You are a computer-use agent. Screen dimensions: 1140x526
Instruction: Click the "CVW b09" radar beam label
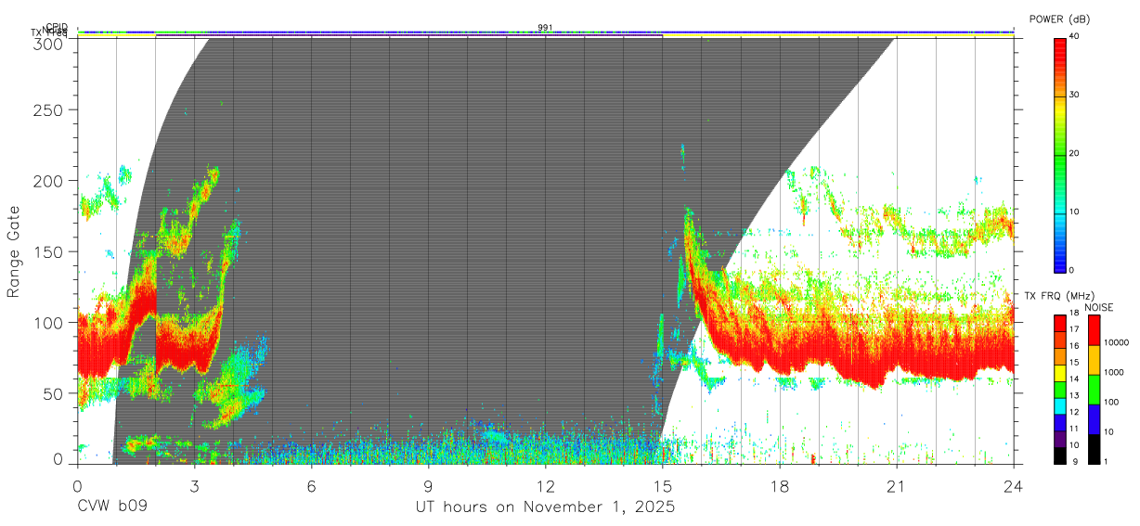pyautogui.click(x=112, y=507)
